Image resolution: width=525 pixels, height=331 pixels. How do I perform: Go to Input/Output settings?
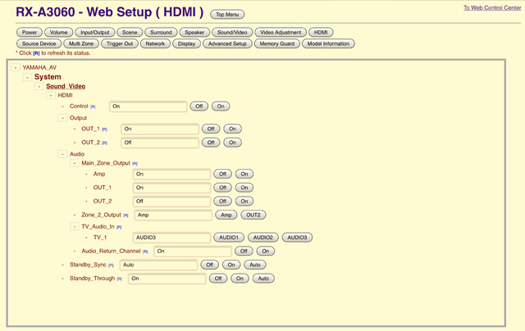95,33
